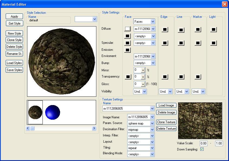Viewport: 229px width, 161px height.
Task: Select the rocky sphere style thumbnail
Action: 35,112
